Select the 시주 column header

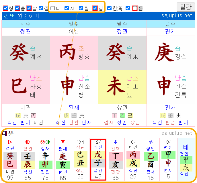pyautogui.click(x=26, y=24)
